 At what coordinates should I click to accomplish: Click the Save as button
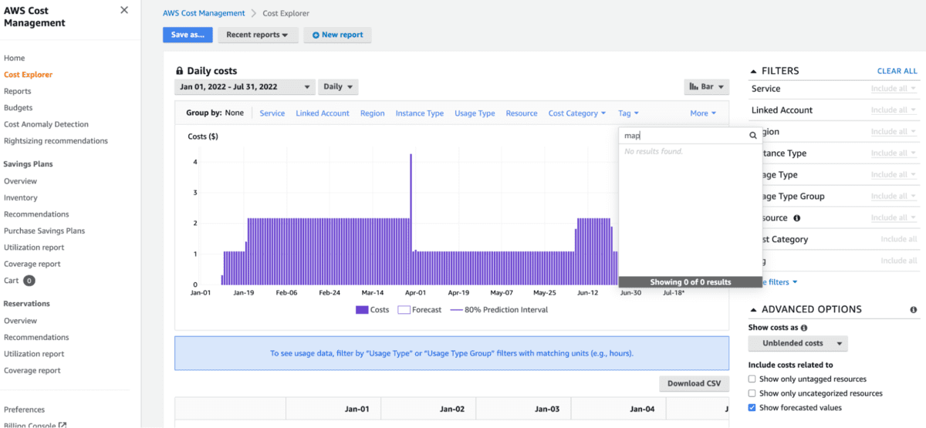pyautogui.click(x=188, y=35)
